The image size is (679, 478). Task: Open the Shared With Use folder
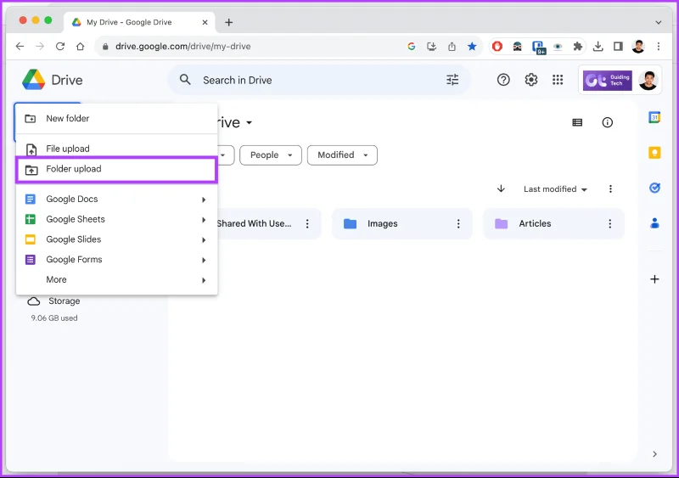[268, 223]
